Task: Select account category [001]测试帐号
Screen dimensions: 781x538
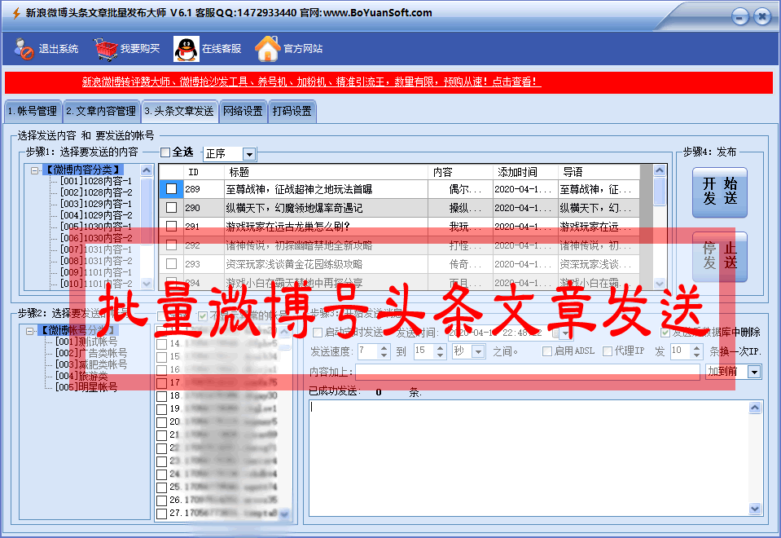Action: tap(86, 342)
